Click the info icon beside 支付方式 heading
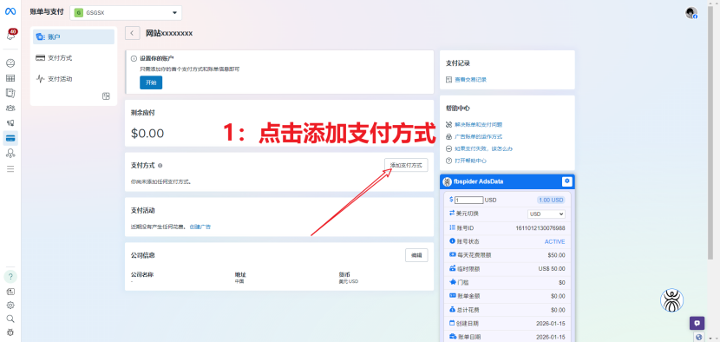 160,166
